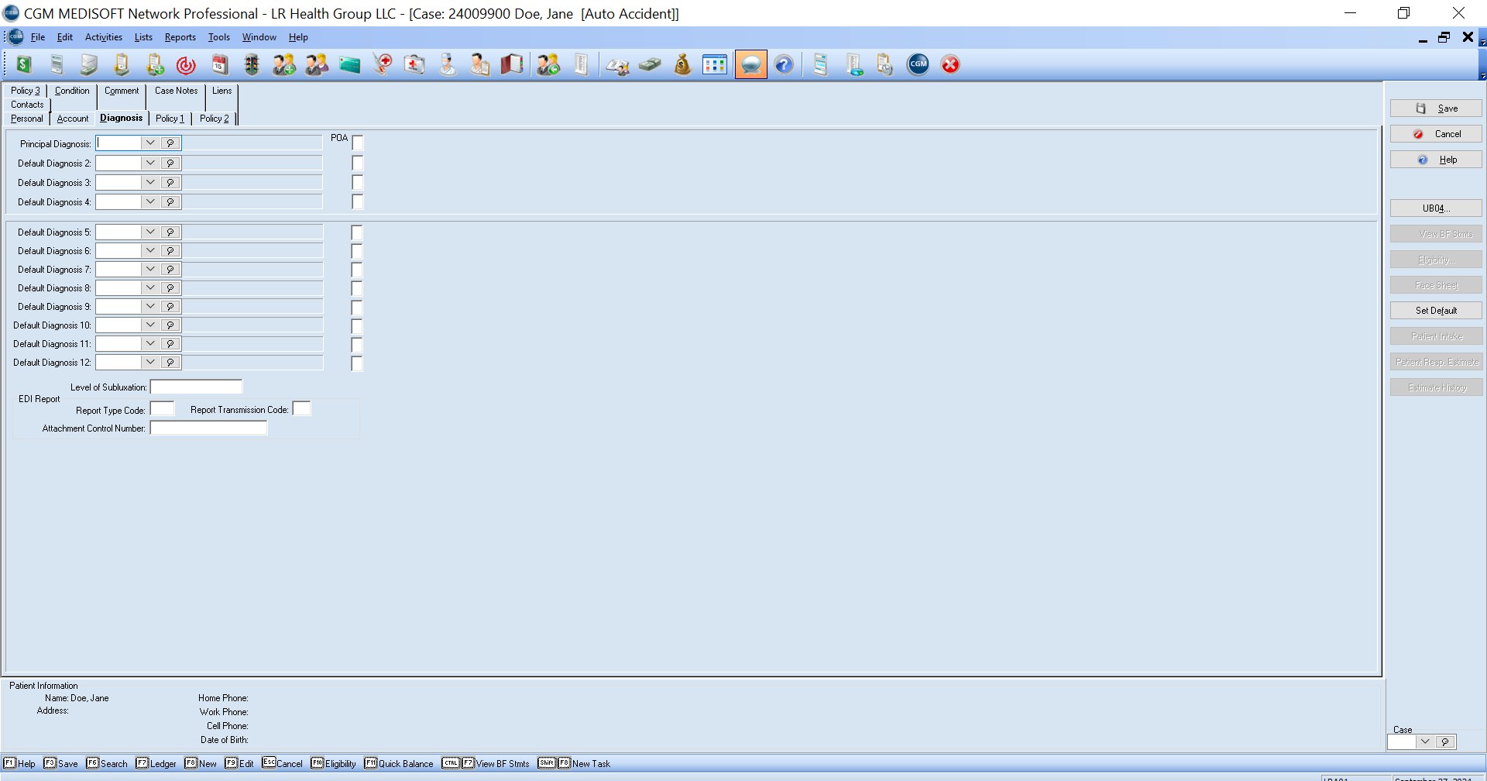The height and width of the screenshot is (781, 1487).
Task: Click the round CGM logo toolbar icon
Action: [918, 65]
